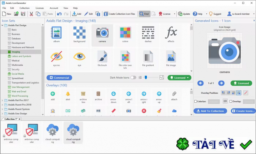This screenshot has height=154, width=256.
Task: Open the Help toolbar dropdown arrow
Action: click(x=206, y=14)
